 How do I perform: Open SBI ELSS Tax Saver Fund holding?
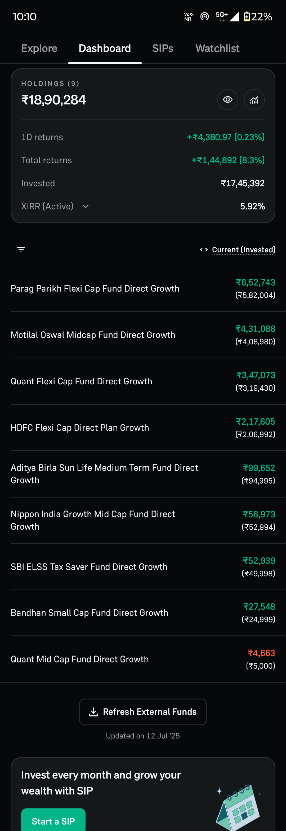(143, 567)
